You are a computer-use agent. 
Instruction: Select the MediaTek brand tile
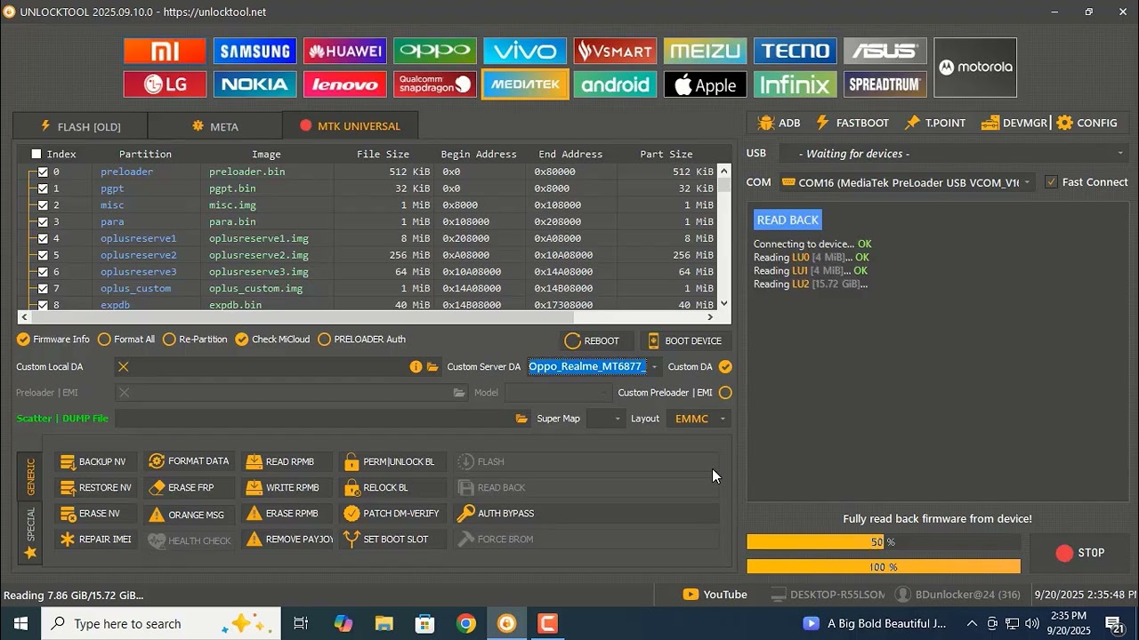click(x=525, y=84)
